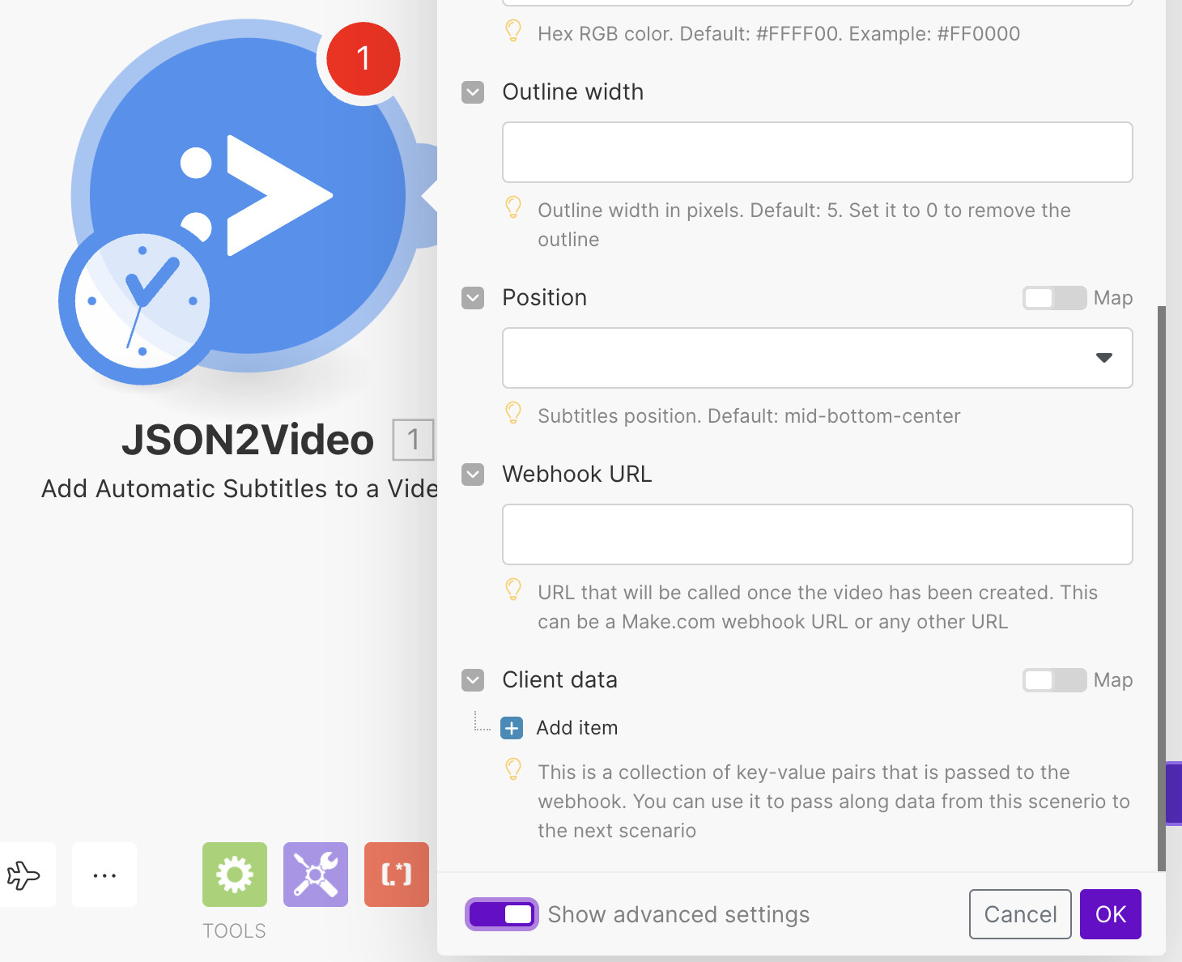Image resolution: width=1182 pixels, height=962 pixels.
Task: Collapse the Position field chevron
Action: click(473, 298)
